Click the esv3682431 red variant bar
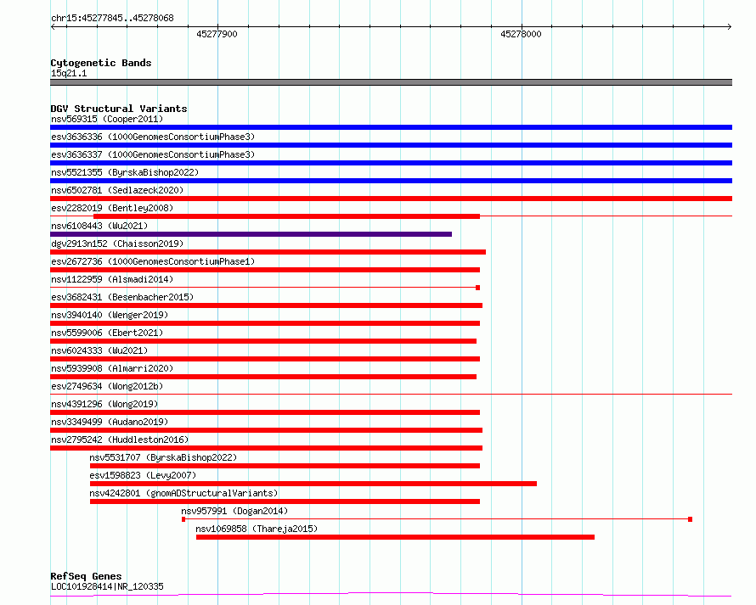The height and width of the screenshot is (605, 756). pos(266,305)
